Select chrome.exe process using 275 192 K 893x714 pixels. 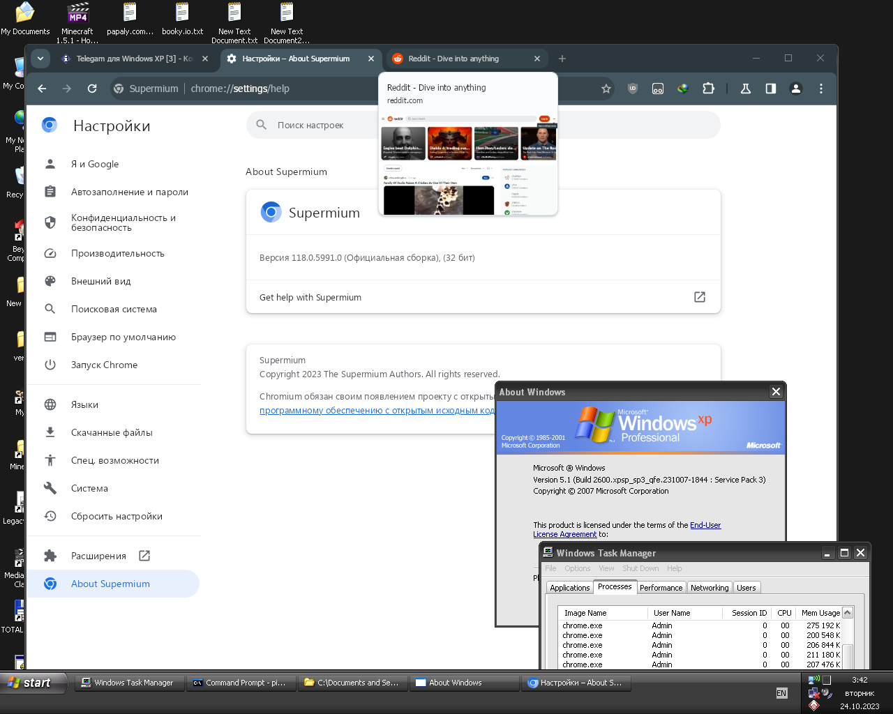coord(700,625)
